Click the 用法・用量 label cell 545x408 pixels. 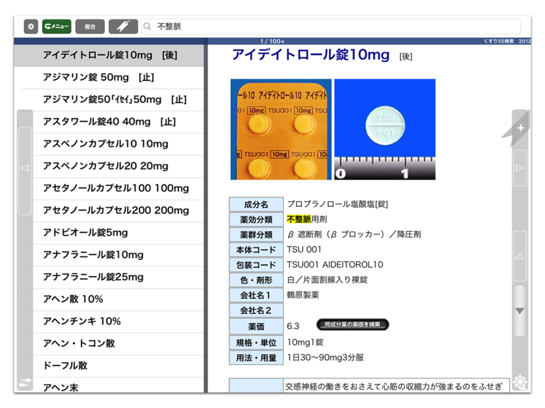[256, 358]
